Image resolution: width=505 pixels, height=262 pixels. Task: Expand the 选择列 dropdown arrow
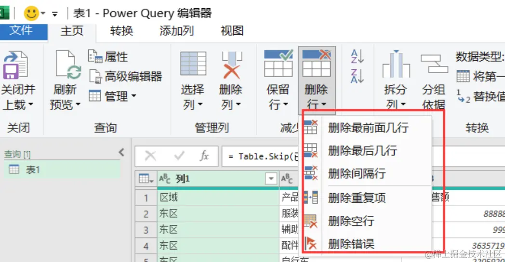[x=200, y=105]
